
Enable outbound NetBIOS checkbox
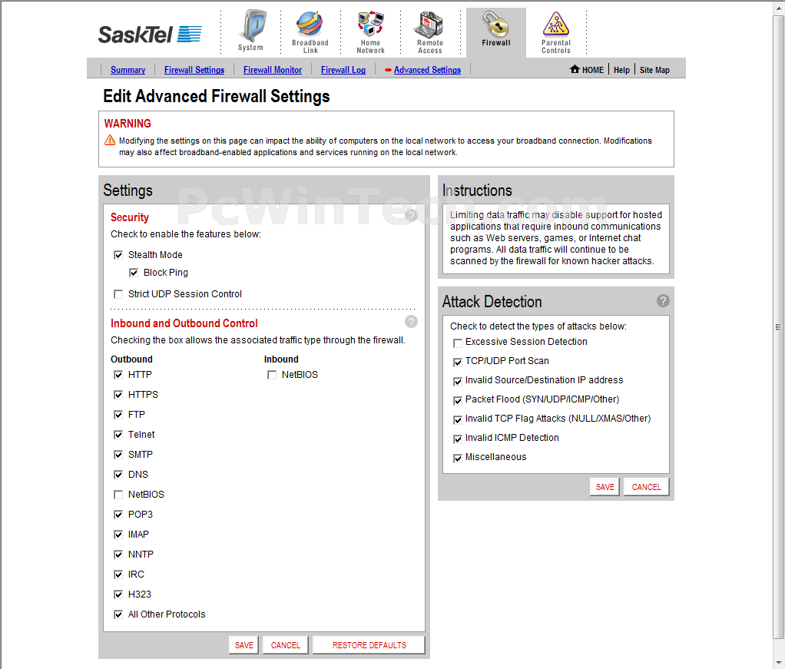[118, 495]
